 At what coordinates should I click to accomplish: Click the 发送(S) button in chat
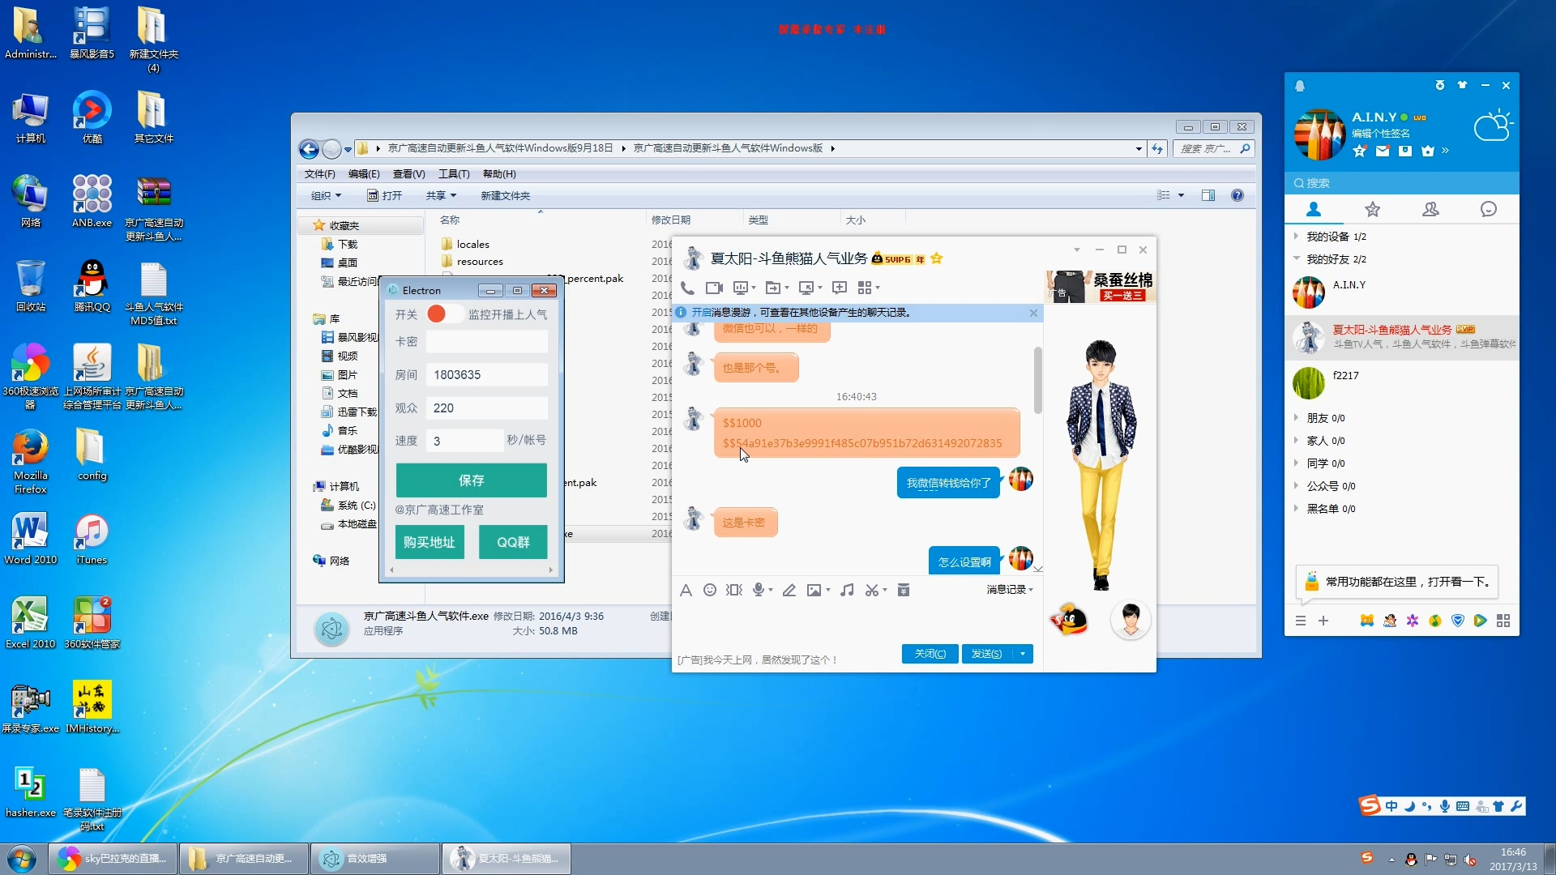(x=987, y=654)
